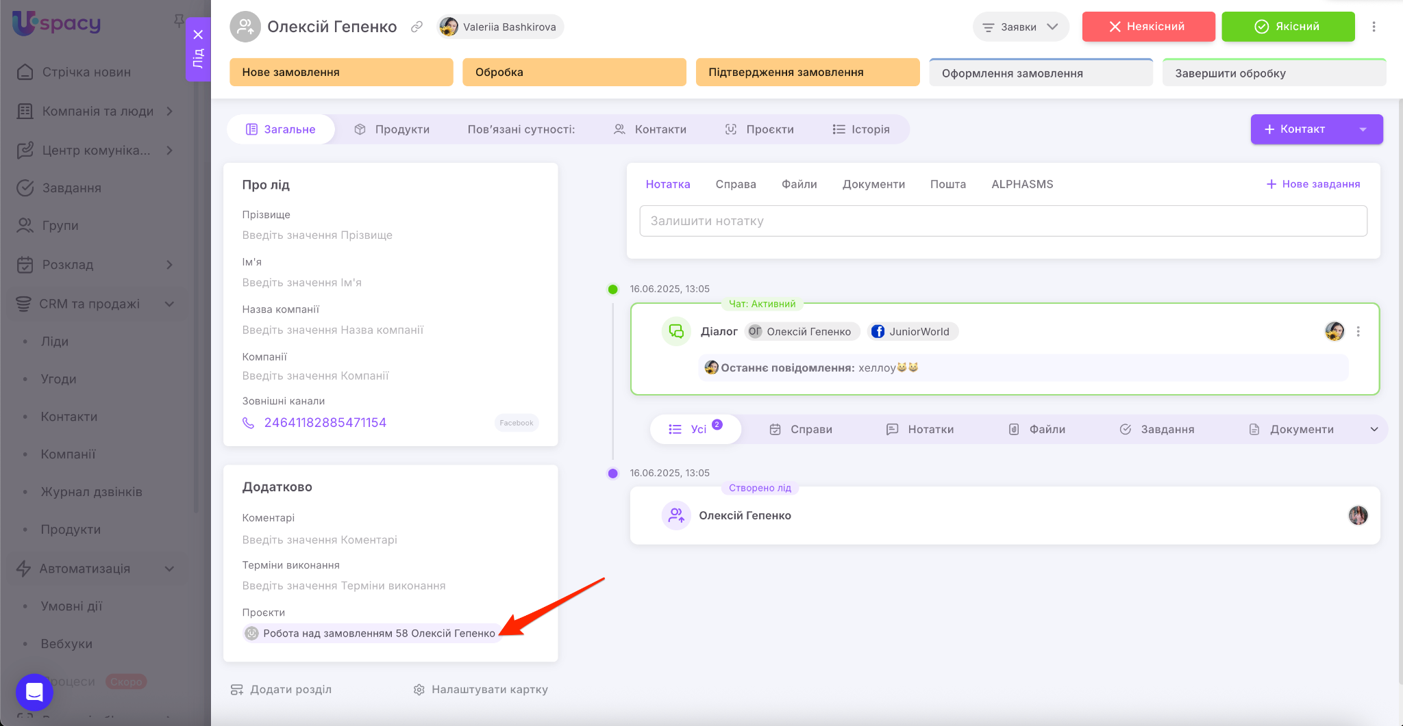Viewport: 1403px width, 726px height.
Task: Expand more timeline filters after Документи
Action: tap(1374, 430)
